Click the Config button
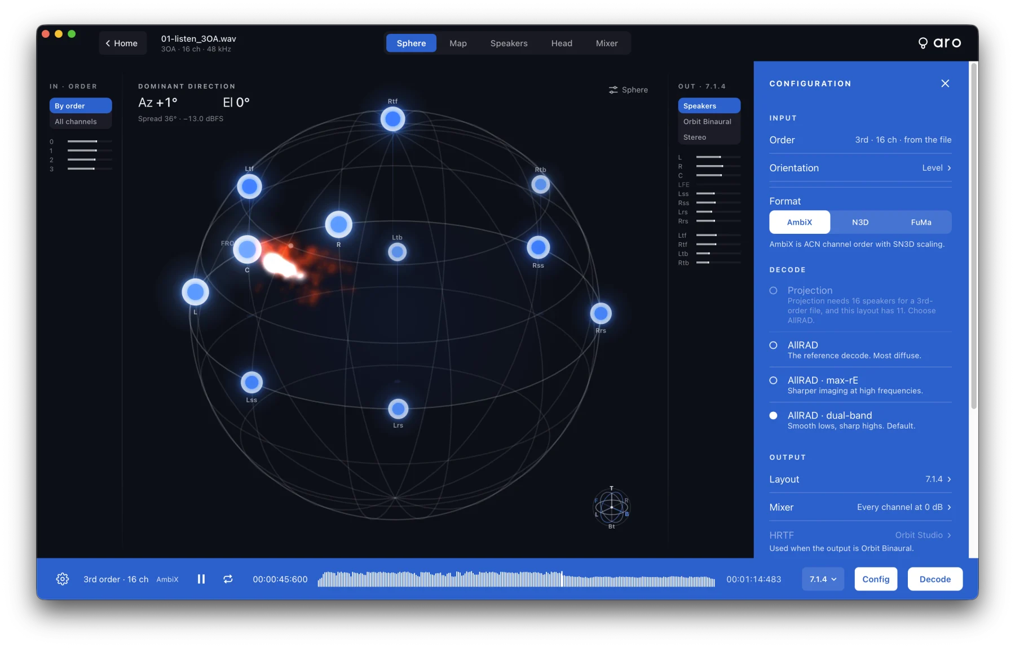Image resolution: width=1015 pixels, height=648 pixels. [876, 579]
